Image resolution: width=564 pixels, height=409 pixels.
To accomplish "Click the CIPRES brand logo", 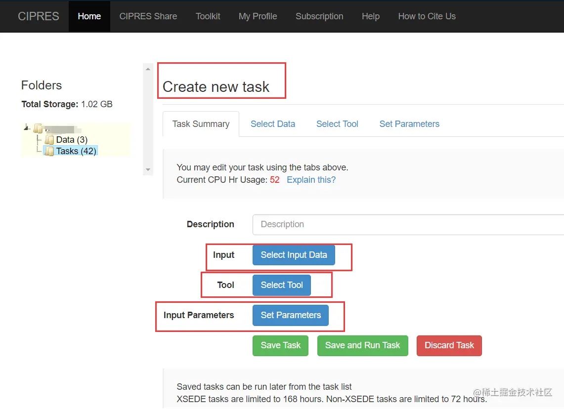I will click(39, 16).
